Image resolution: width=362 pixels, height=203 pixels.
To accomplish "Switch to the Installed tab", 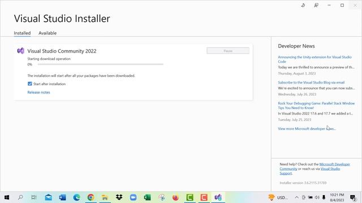I will pyautogui.click(x=22, y=33).
